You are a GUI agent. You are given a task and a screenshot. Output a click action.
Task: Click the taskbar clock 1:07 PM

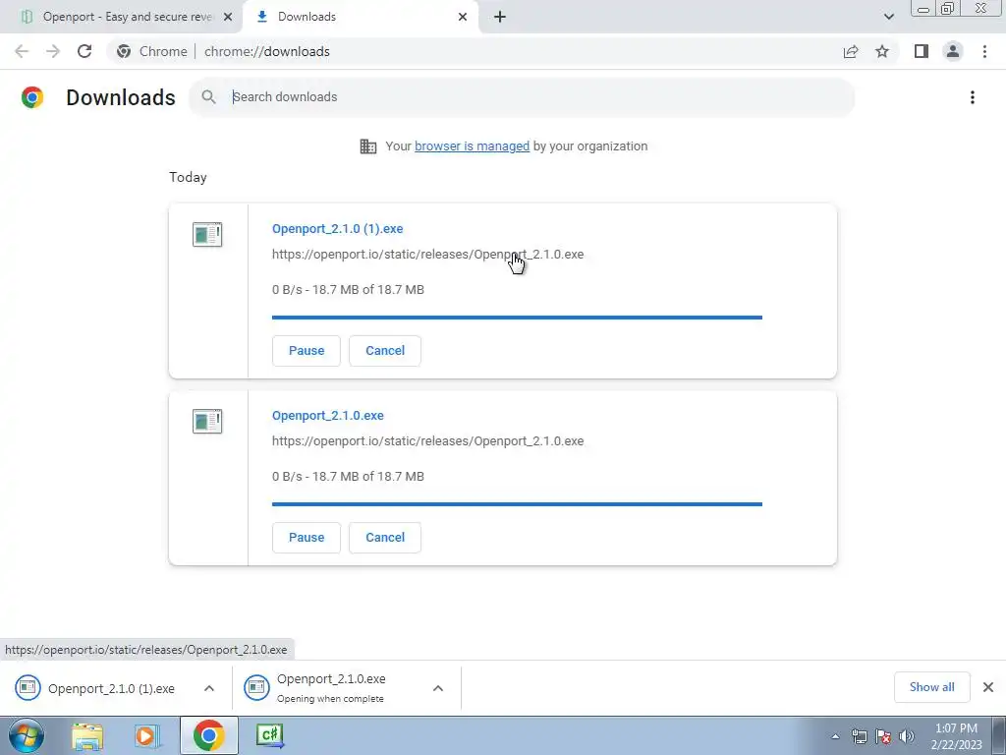coord(957,736)
